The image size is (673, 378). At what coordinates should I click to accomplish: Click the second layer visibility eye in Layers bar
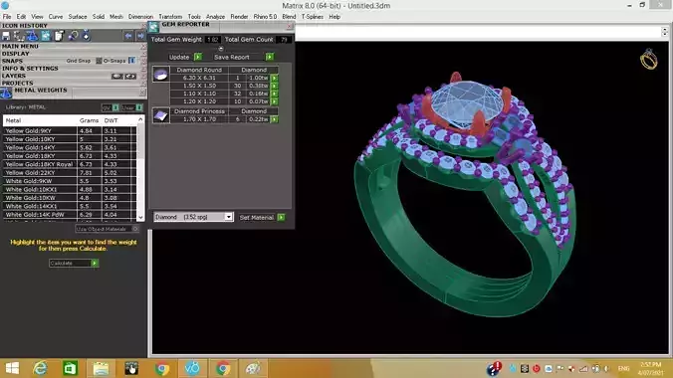click(130, 76)
